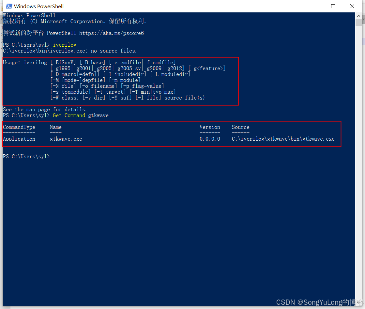This screenshot has width=365, height=309.
Task: Click the 'Version' column header
Action: coord(210,127)
